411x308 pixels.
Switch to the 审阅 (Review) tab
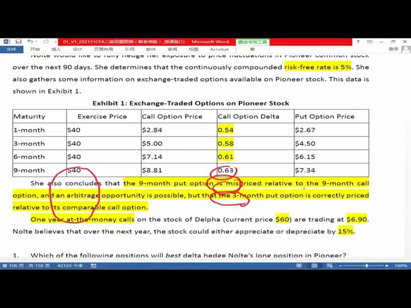pos(172,49)
